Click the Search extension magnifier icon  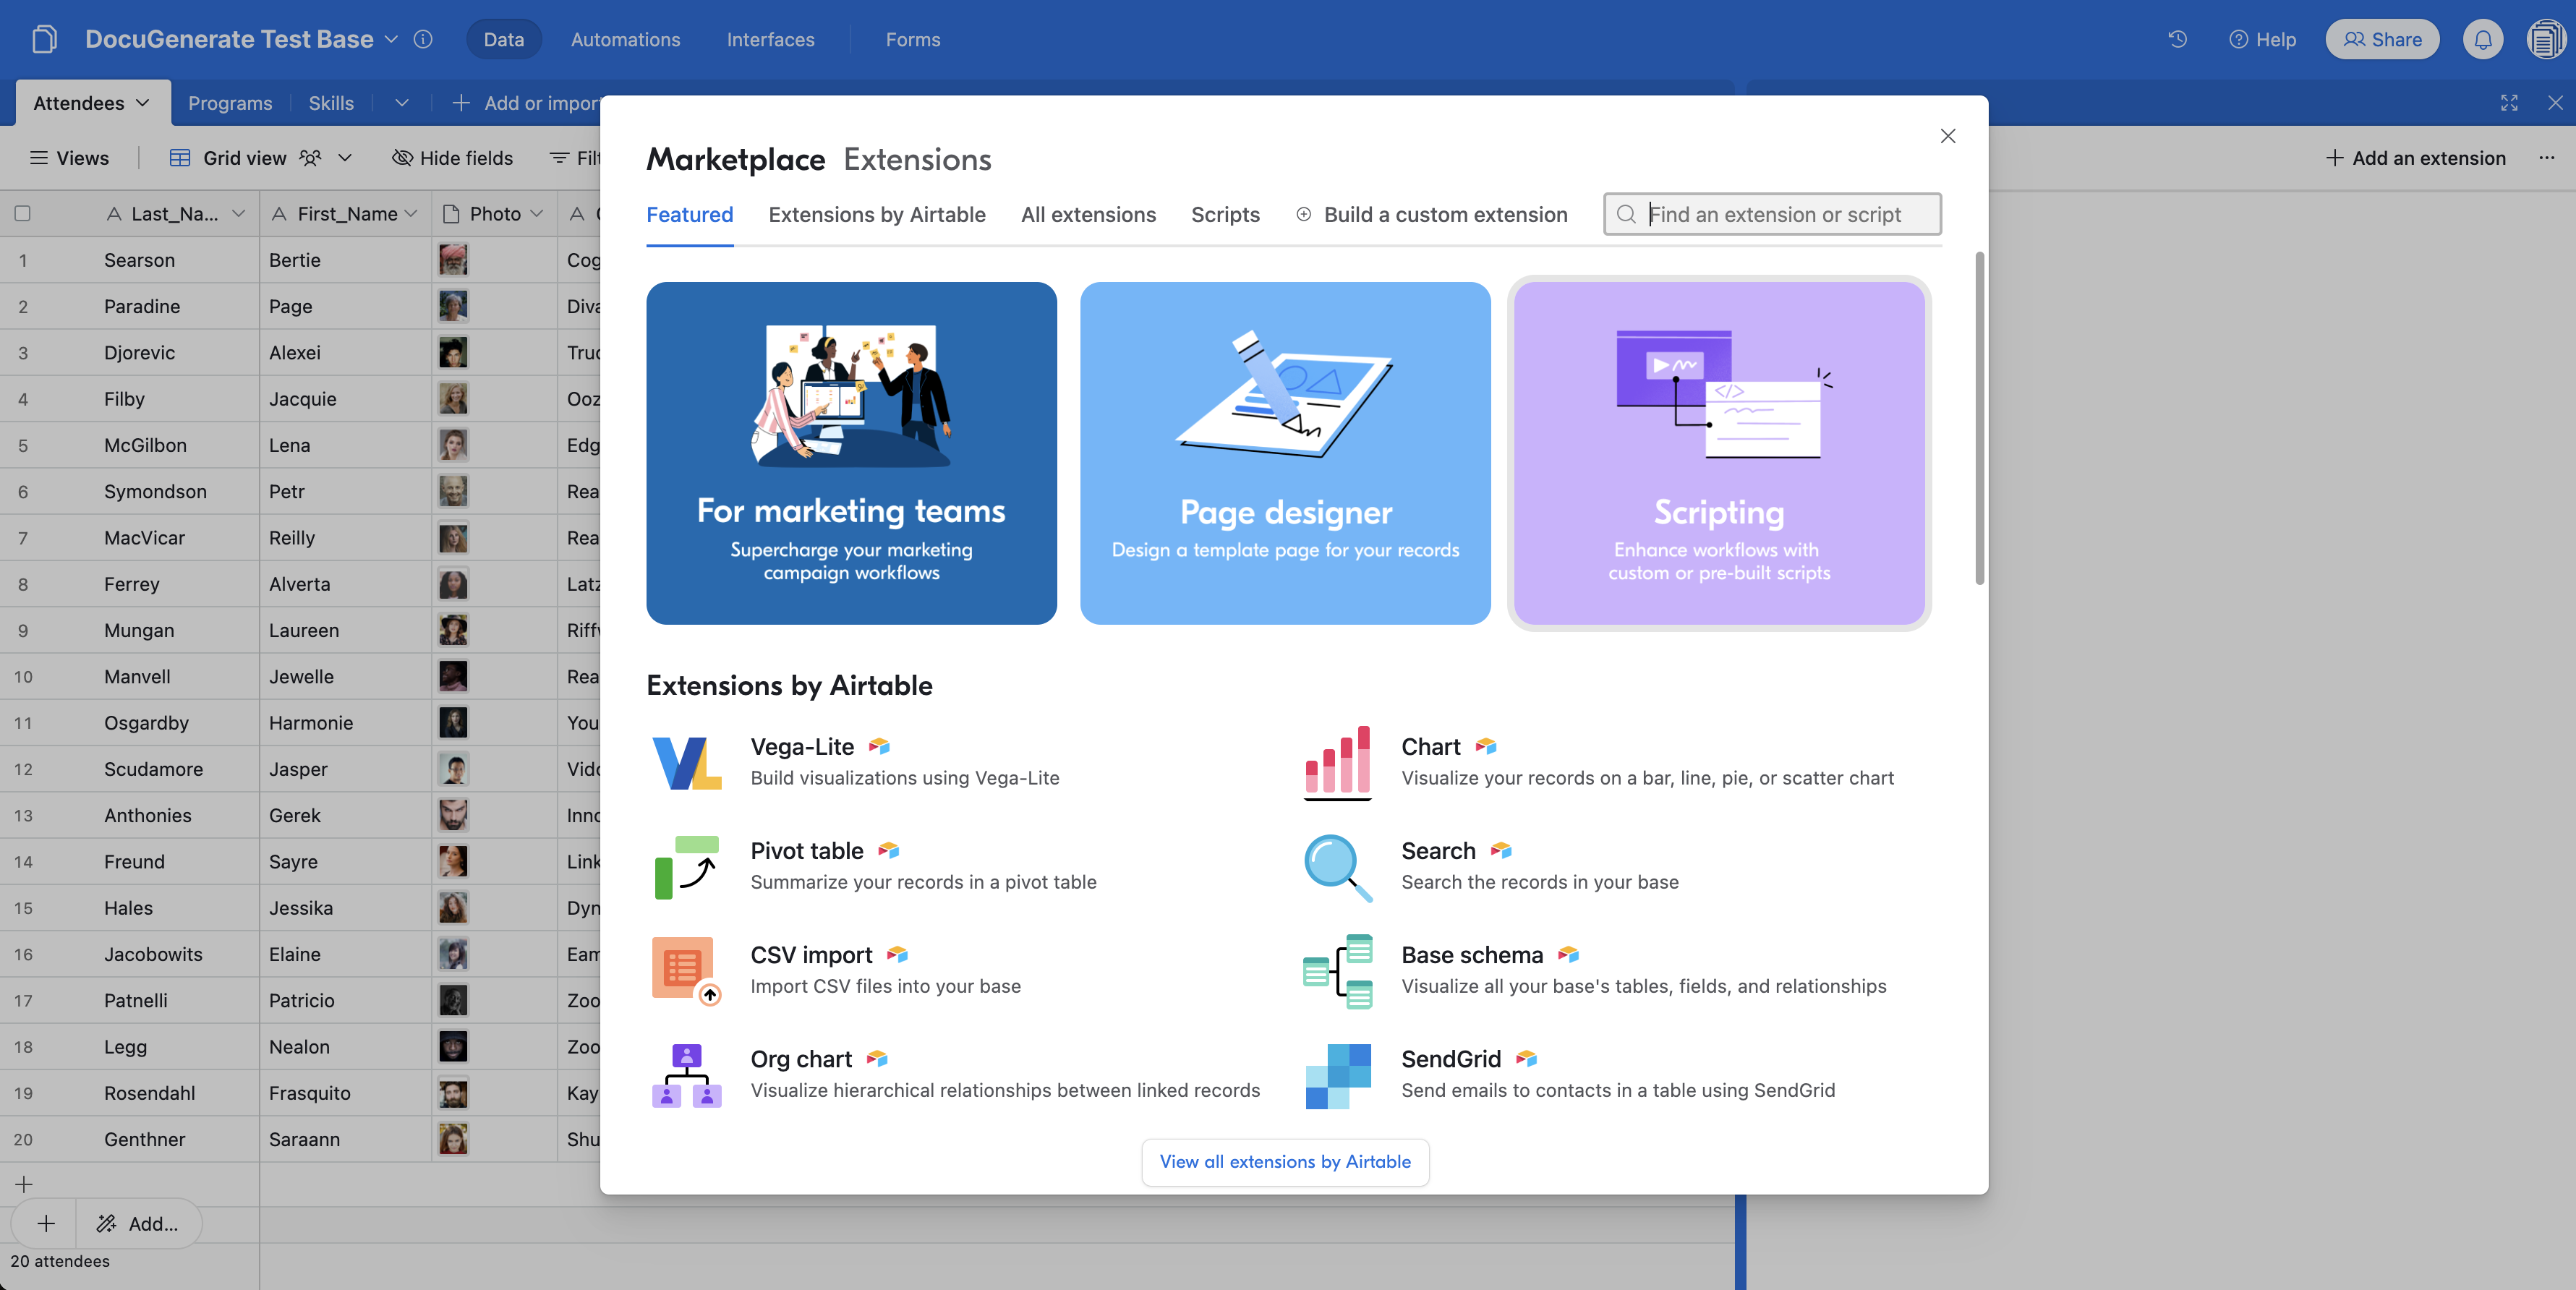pos(1337,867)
